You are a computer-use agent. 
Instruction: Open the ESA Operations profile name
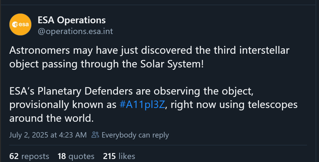72,20
